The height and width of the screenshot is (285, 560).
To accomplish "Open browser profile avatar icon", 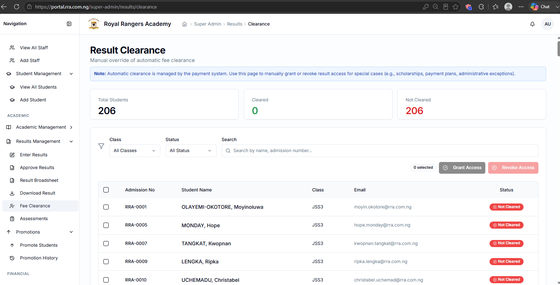I will pyautogui.click(x=508, y=7).
